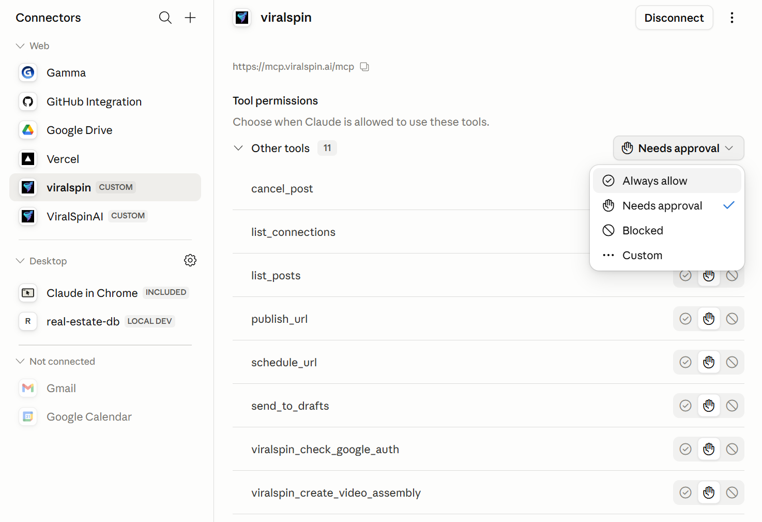Open the Needs approval dropdown

(678, 148)
